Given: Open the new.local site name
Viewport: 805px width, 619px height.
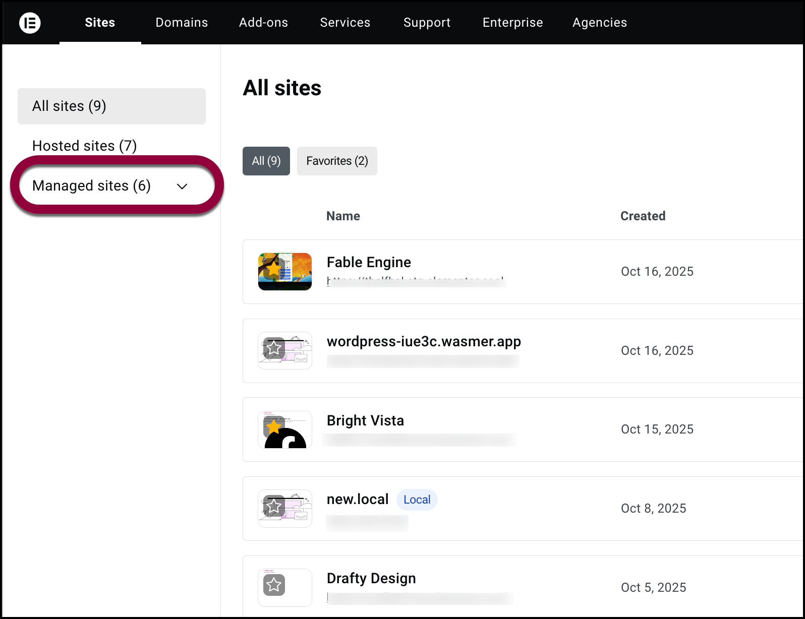Looking at the screenshot, I should [x=358, y=500].
